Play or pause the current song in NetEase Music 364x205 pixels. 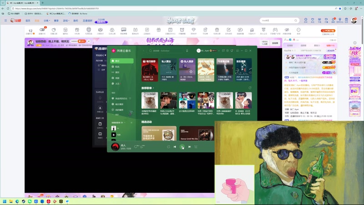click(182, 147)
